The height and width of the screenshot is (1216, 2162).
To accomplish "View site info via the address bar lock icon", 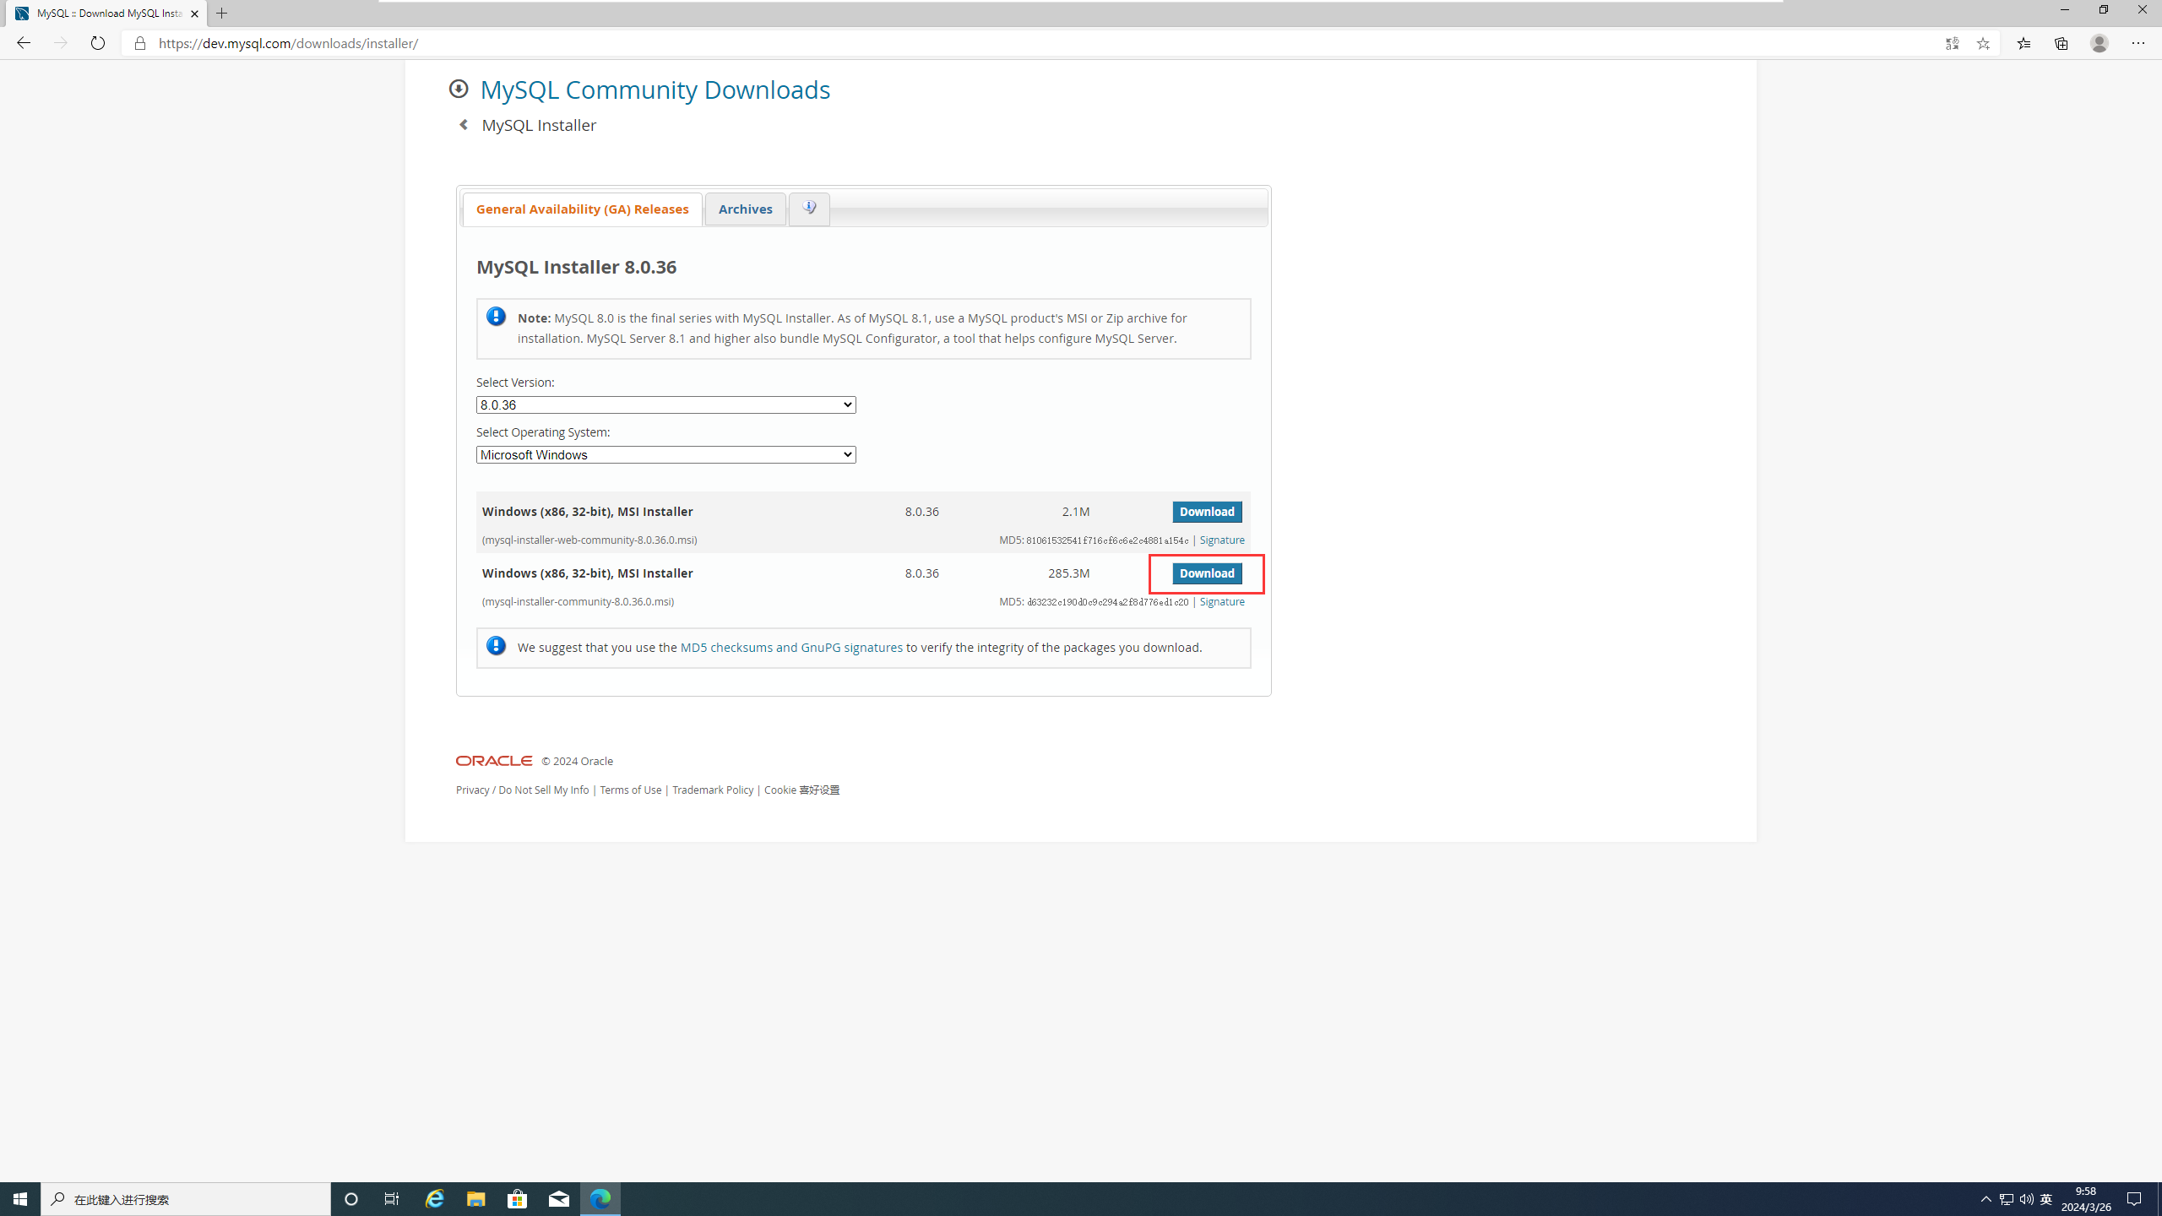I will (140, 43).
